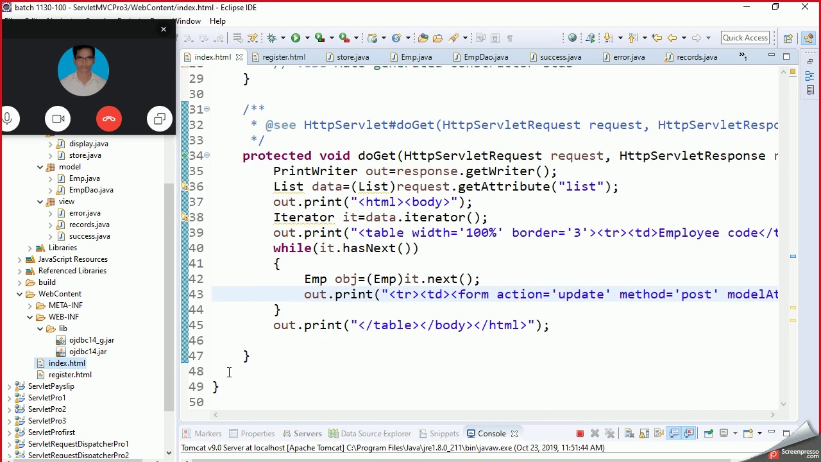This screenshot has height=462, width=821.
Task: Toggle Word Wrap in Console toolbar
Action: tap(659, 434)
